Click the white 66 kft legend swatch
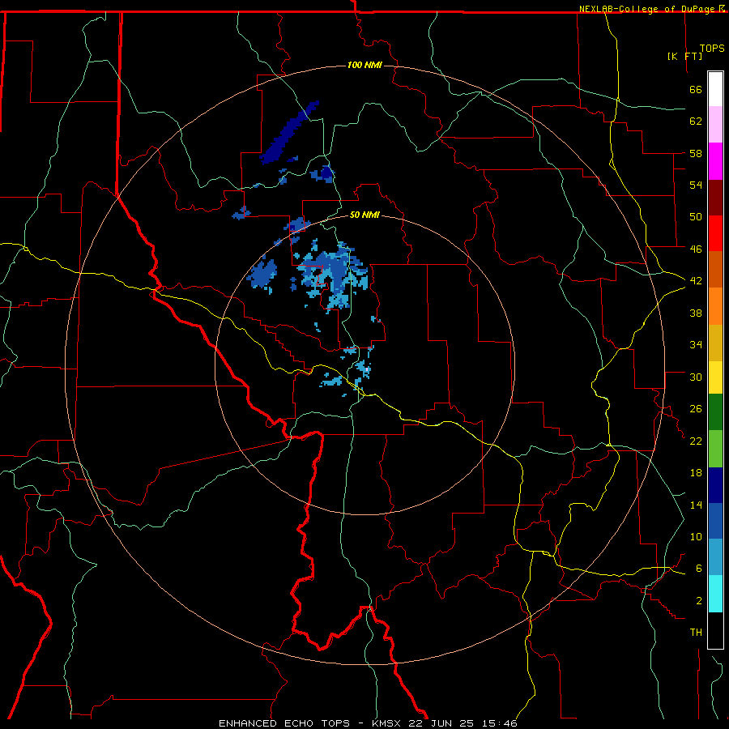This screenshot has width=729, height=729. 715,89
